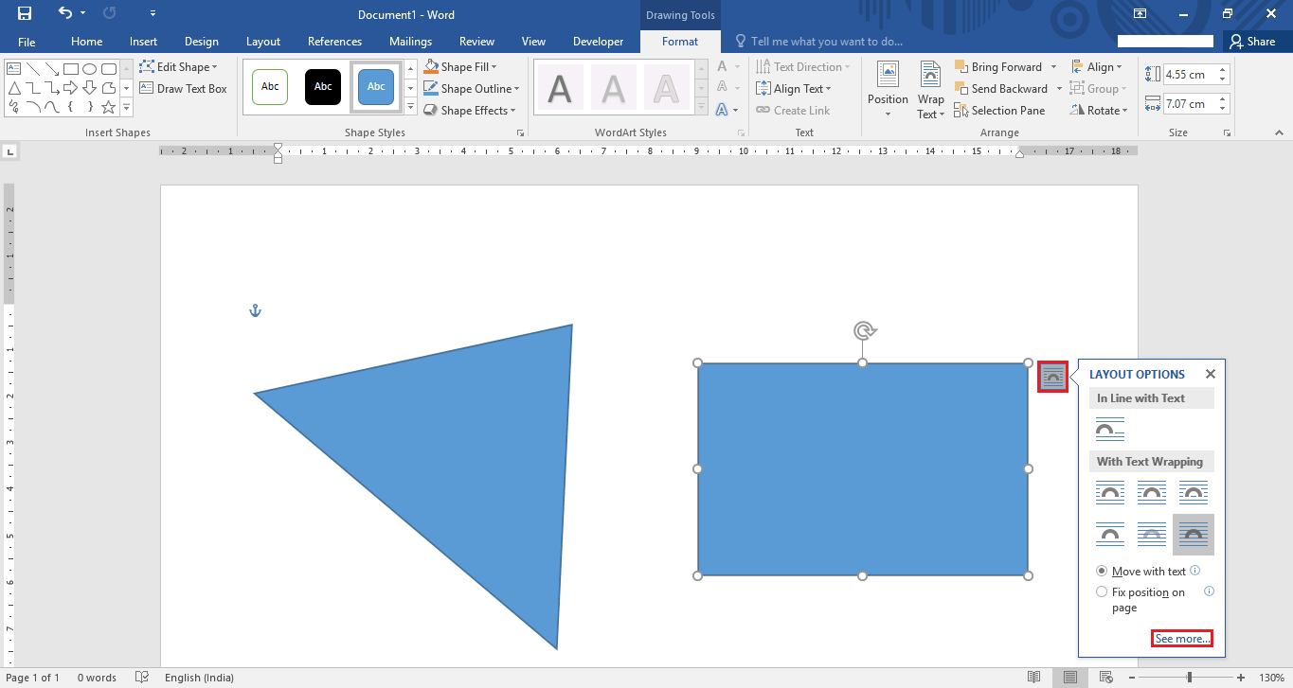Image resolution: width=1293 pixels, height=688 pixels.
Task: Select the black Abc shape style
Action: tap(323, 87)
